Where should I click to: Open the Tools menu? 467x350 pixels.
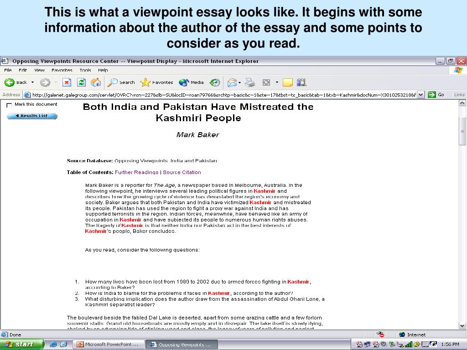tap(85, 70)
